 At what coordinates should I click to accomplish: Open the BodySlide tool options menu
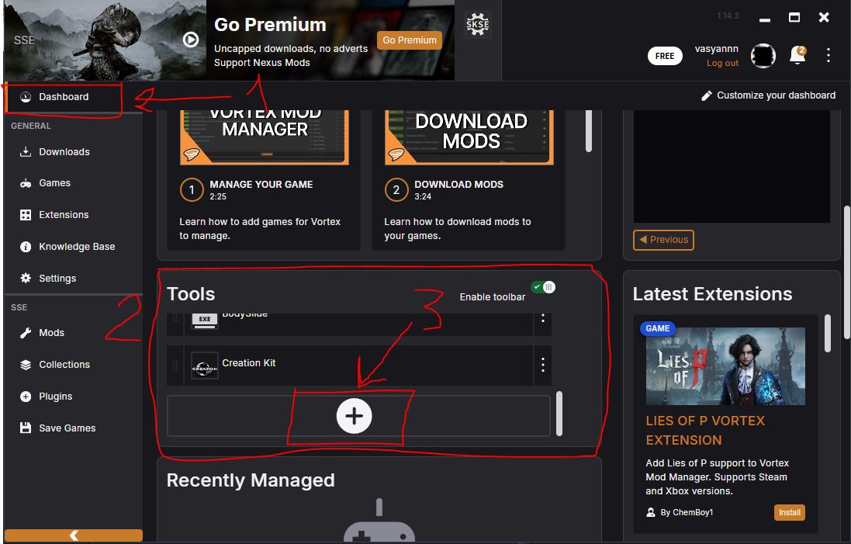click(543, 319)
